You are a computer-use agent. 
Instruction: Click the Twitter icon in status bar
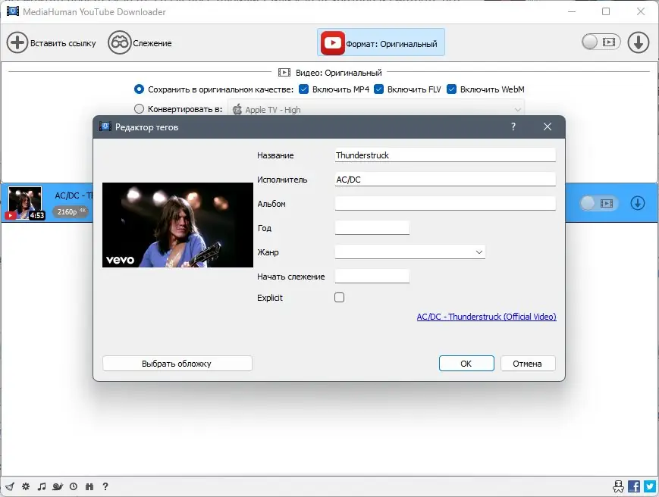coord(650,486)
